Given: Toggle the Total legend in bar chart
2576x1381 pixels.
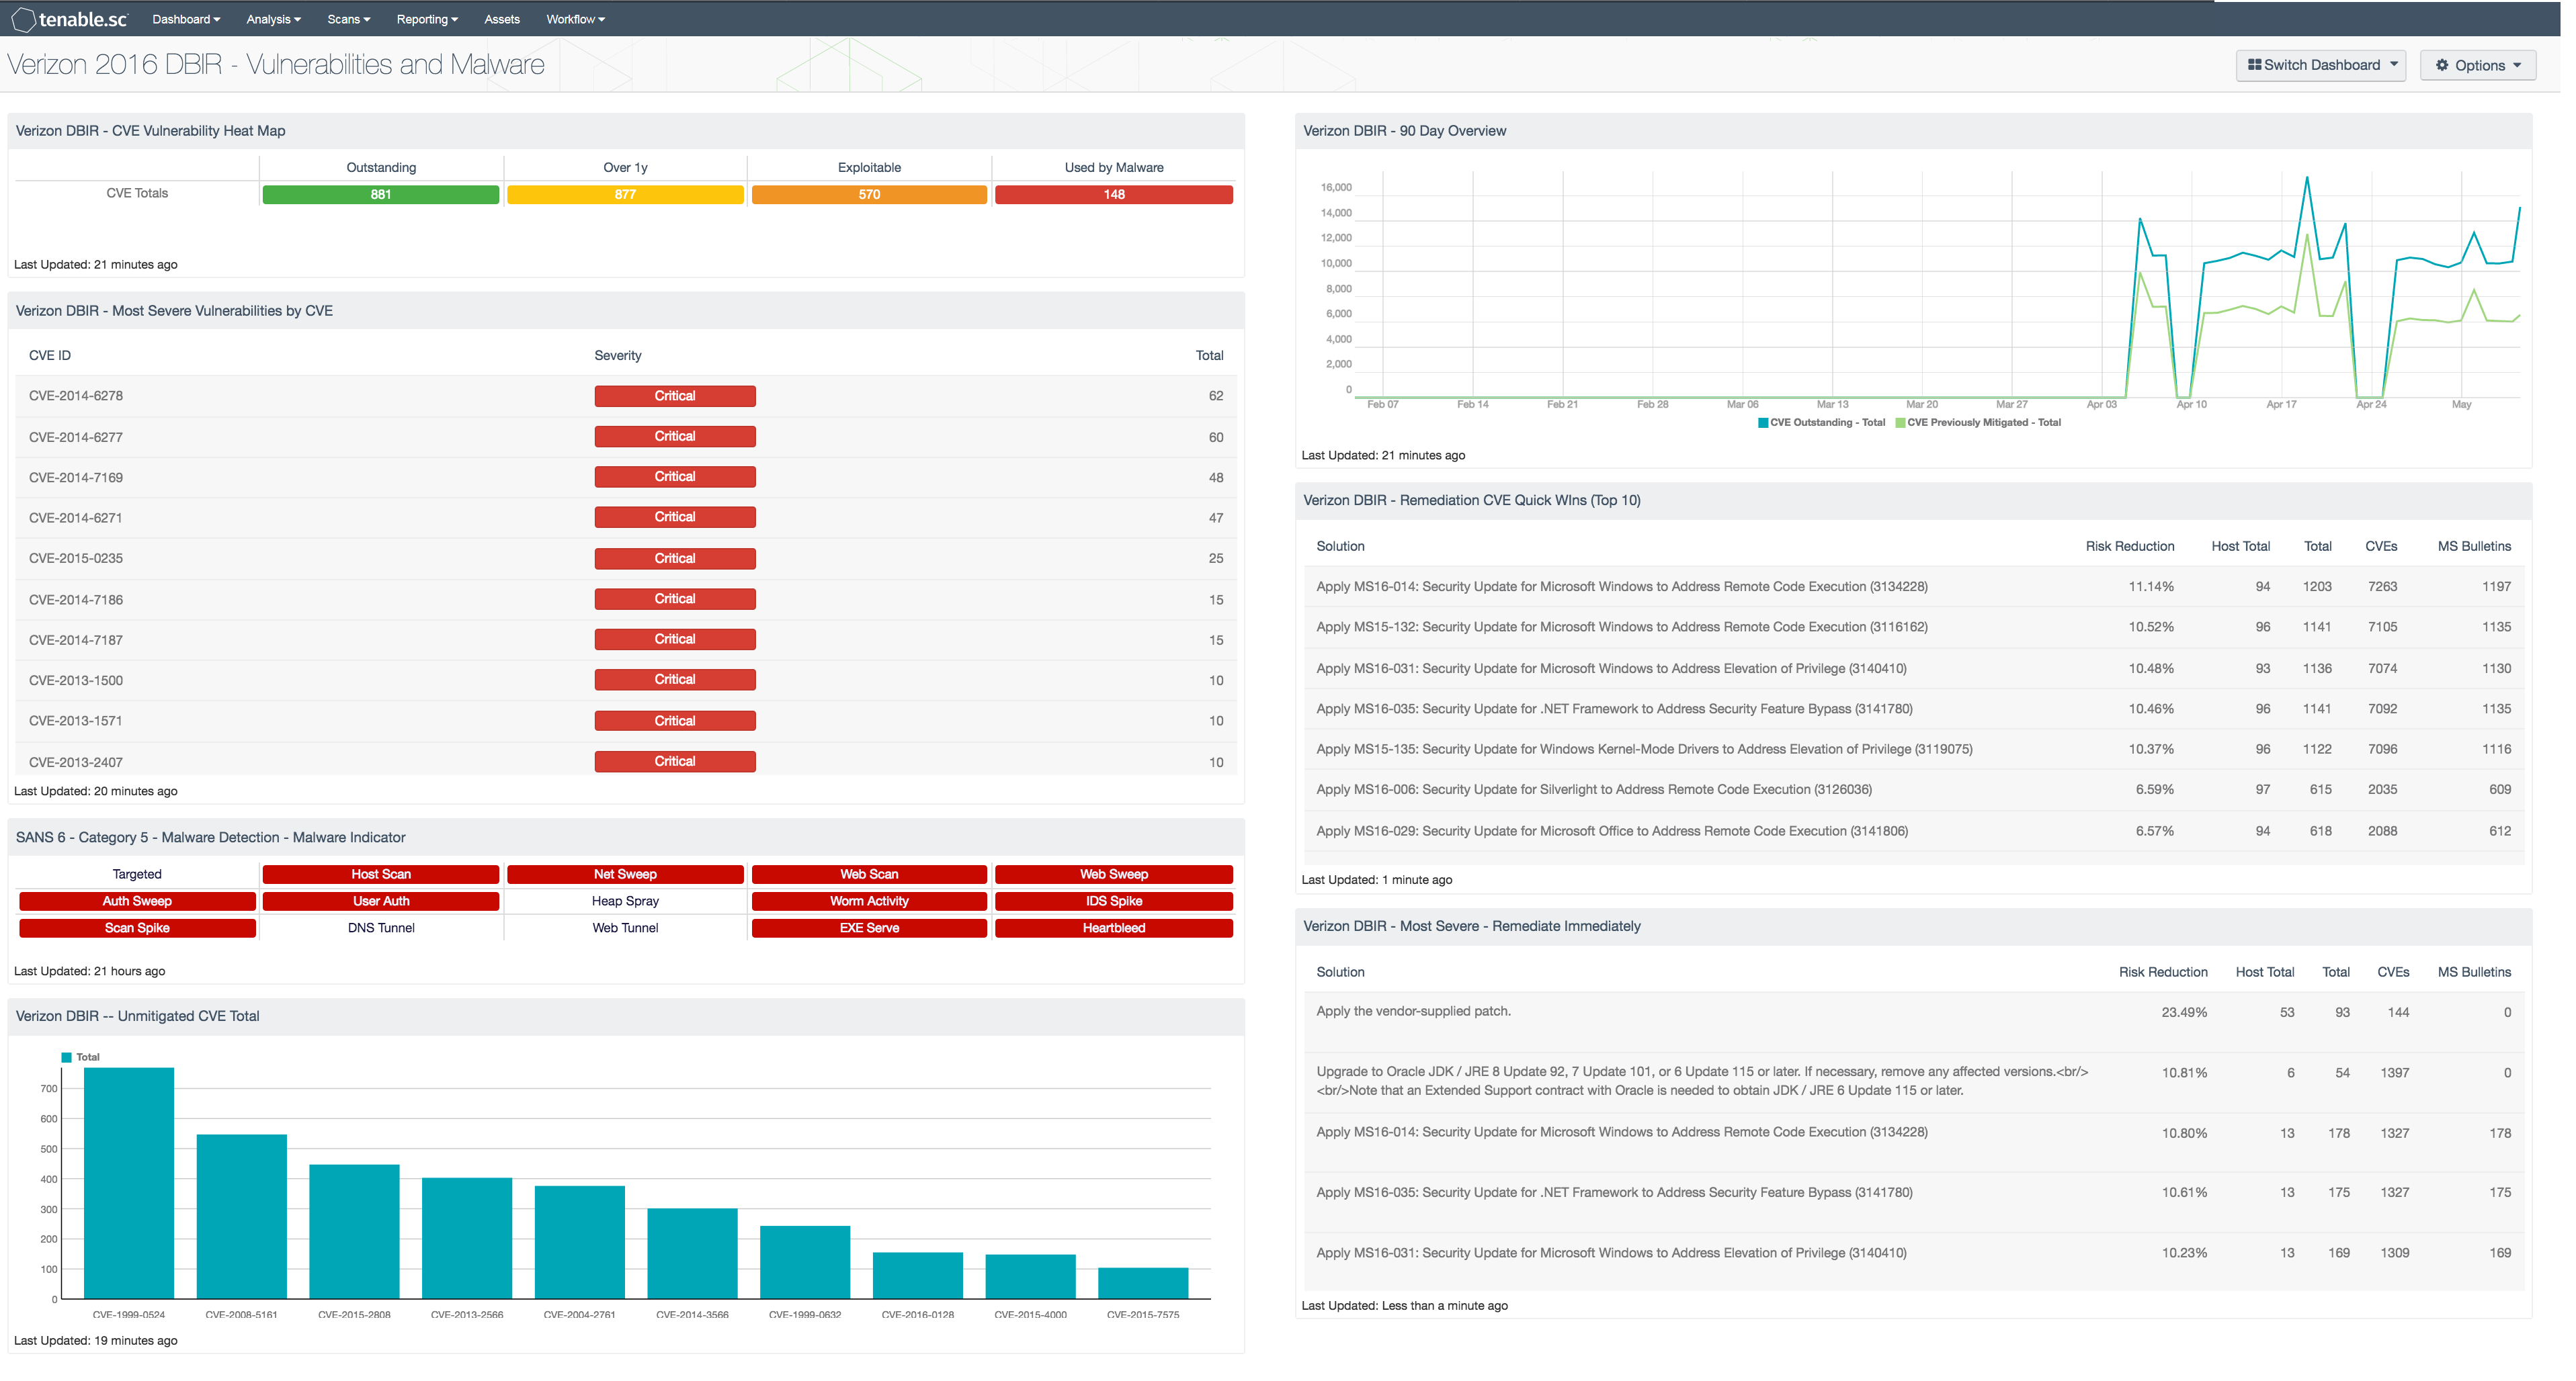Looking at the screenshot, I should click(80, 1057).
